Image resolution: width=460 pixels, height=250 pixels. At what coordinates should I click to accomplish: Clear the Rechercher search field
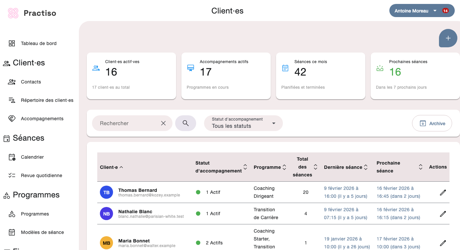pyautogui.click(x=163, y=123)
